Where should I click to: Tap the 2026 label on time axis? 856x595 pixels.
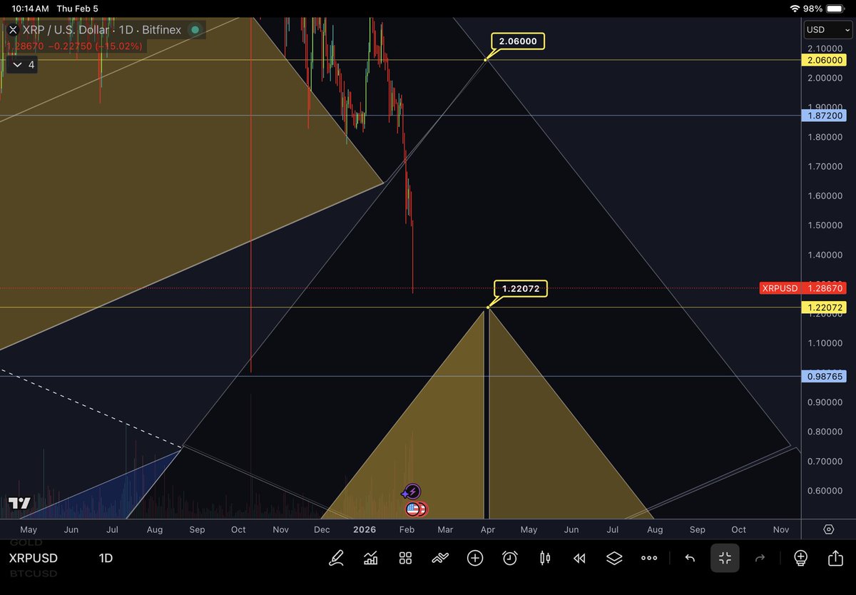pyautogui.click(x=365, y=529)
